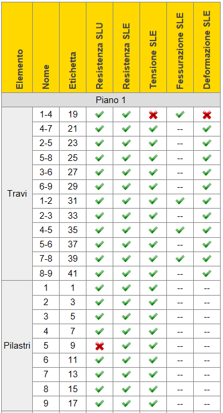Click green check for beam 4-7 Resistenza SLE

[126, 129]
